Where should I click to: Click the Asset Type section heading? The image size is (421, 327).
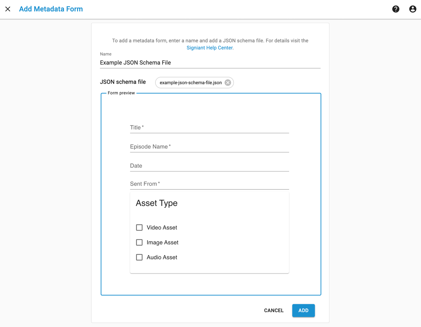pos(156,203)
